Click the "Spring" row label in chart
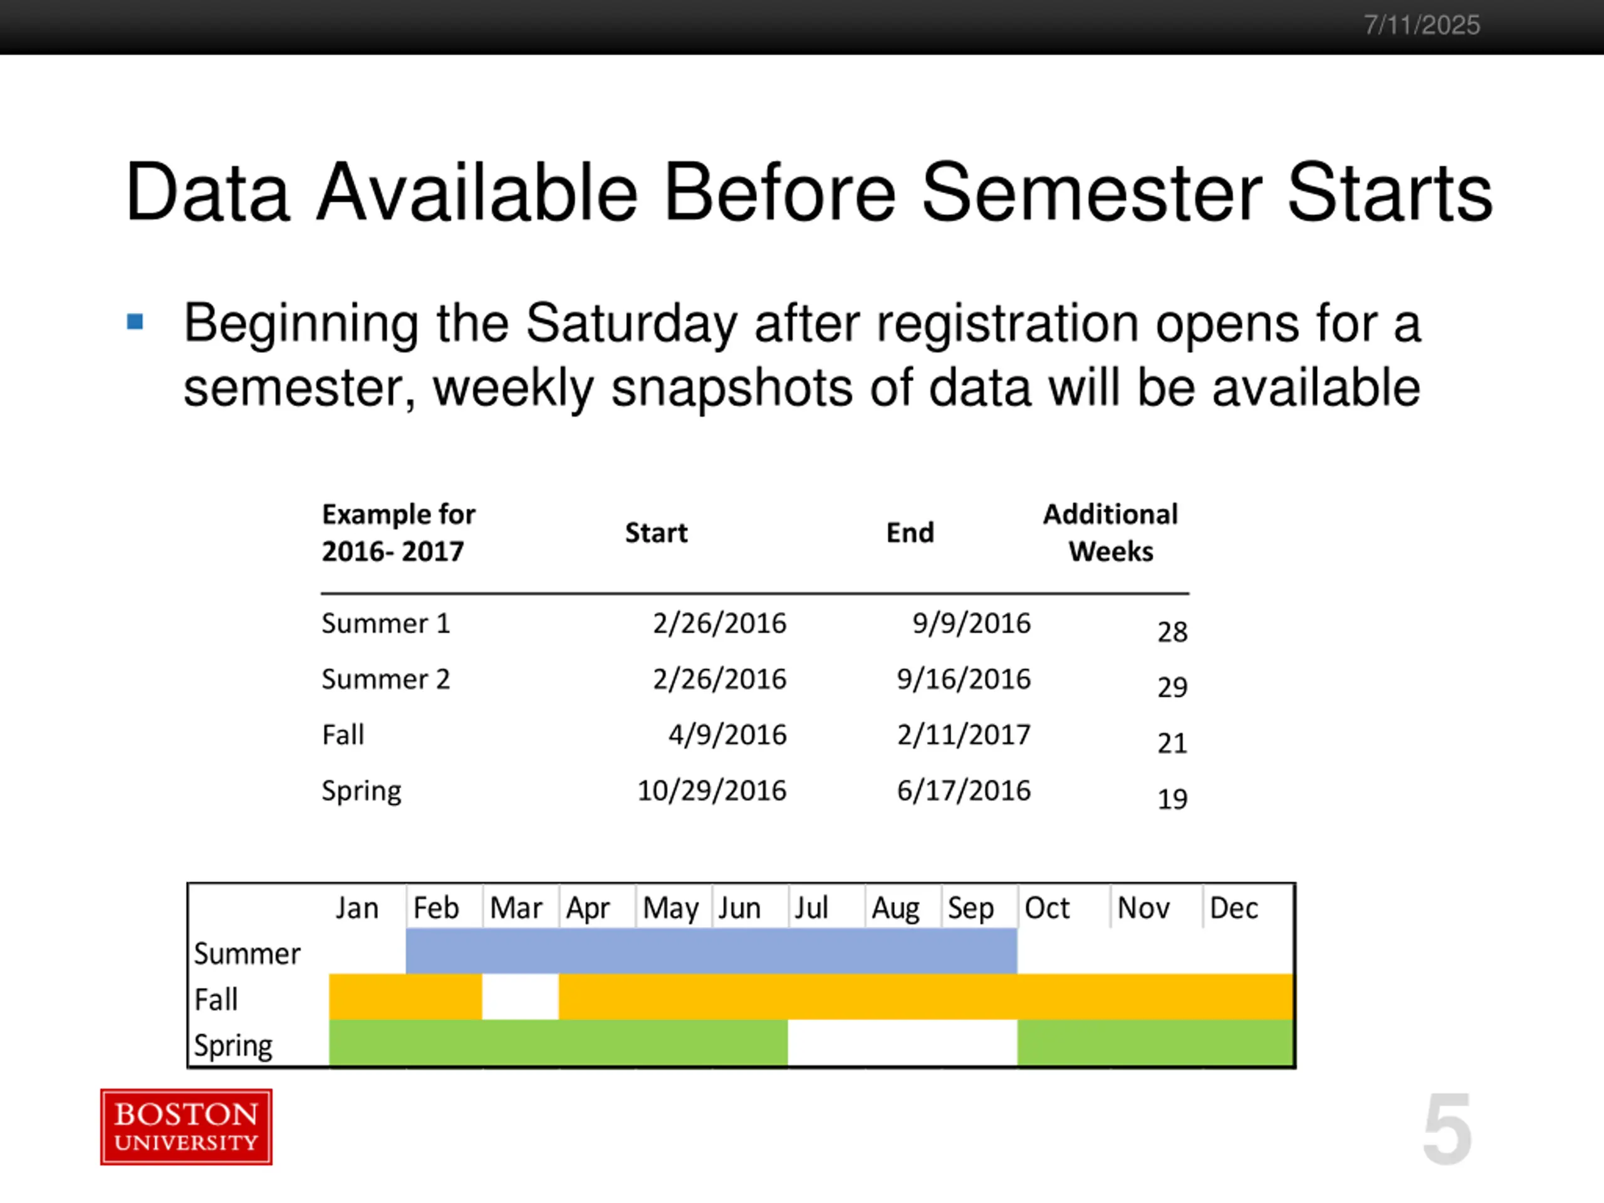This screenshot has height=1203, width=1604. [x=233, y=1046]
